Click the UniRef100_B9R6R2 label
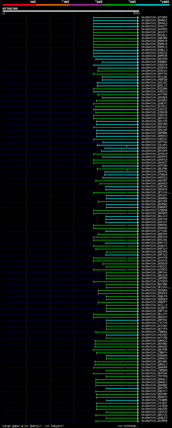172x428 pixels. pos(154,207)
